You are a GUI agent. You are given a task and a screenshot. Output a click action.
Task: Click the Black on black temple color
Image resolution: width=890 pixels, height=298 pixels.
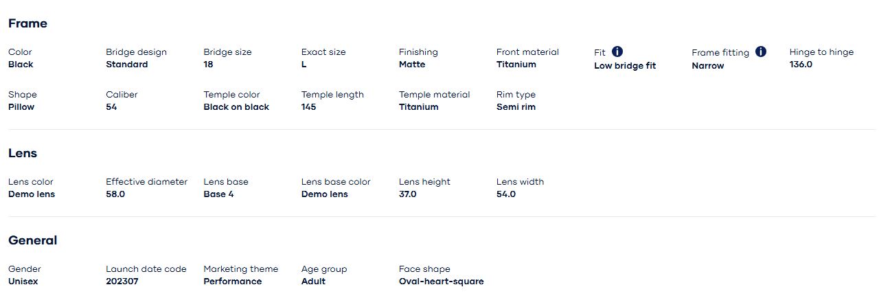pyautogui.click(x=236, y=107)
